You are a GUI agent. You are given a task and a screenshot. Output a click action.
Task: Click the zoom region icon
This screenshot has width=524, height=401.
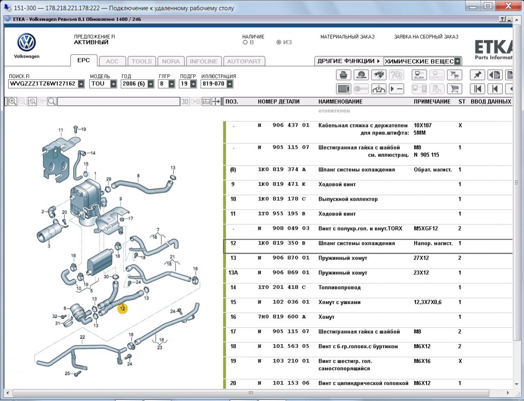click(x=32, y=102)
